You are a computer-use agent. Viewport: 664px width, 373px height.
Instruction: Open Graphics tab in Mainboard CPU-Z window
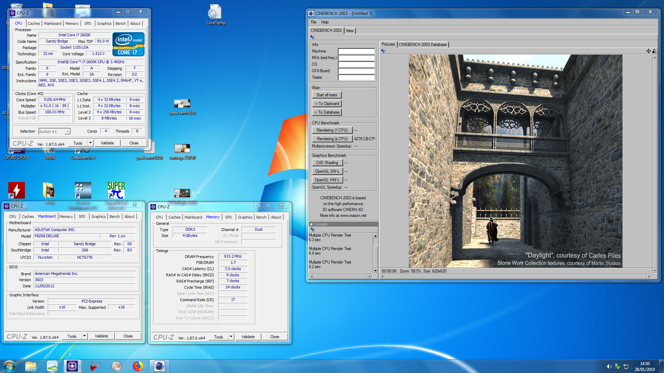[x=98, y=217]
